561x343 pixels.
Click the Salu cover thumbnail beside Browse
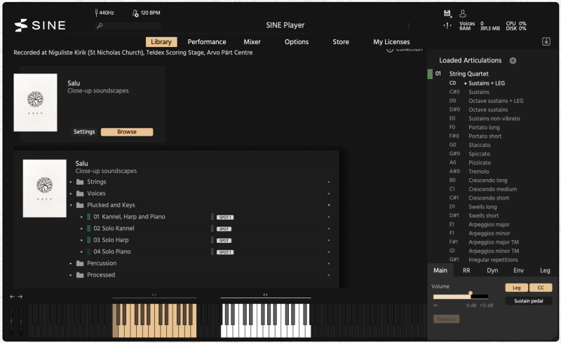[x=36, y=102]
